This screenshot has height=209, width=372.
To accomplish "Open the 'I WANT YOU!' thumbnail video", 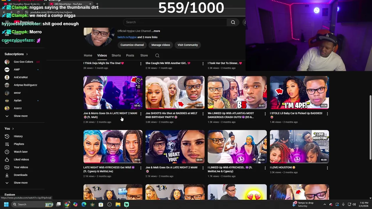I will click(x=175, y=147).
